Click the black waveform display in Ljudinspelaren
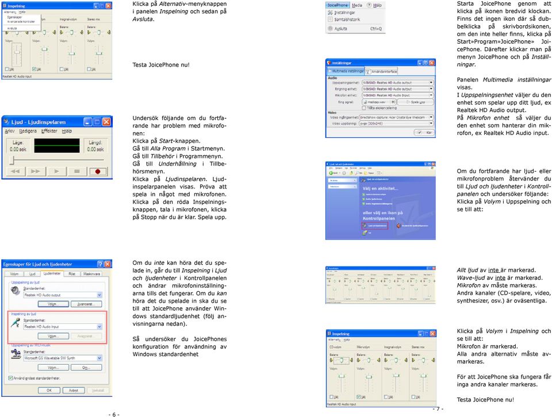 [57, 145]
